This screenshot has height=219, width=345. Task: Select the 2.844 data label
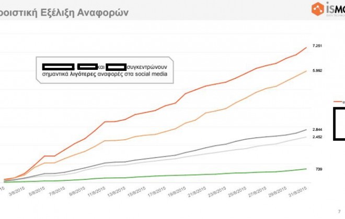point(317,129)
